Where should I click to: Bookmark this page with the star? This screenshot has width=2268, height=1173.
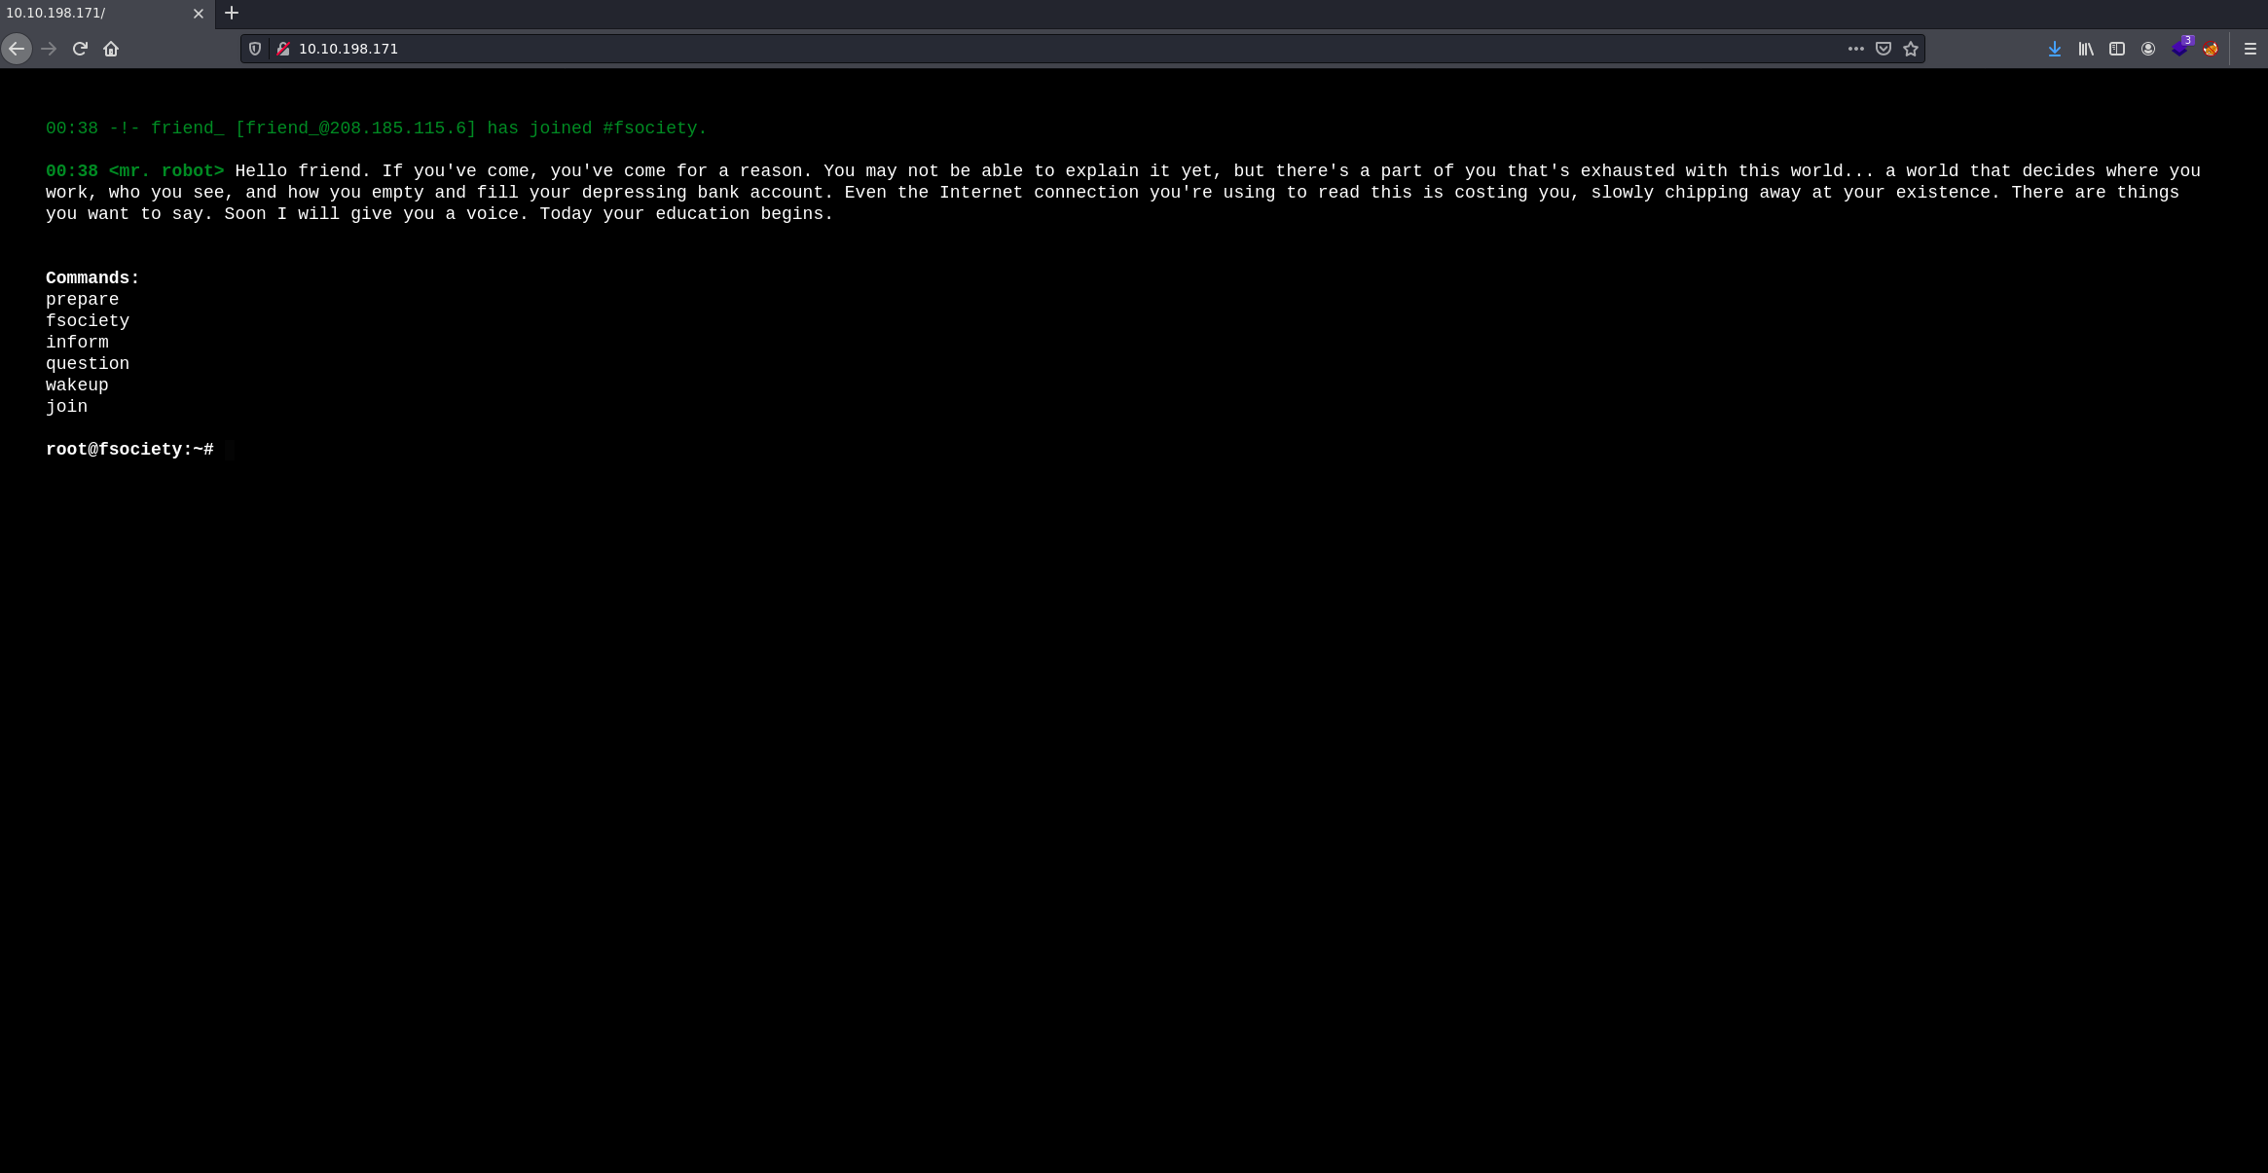pos(1911,49)
